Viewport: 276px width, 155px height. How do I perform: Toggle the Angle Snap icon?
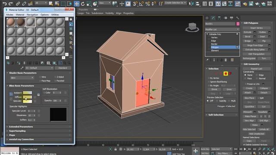tap(141, 3)
